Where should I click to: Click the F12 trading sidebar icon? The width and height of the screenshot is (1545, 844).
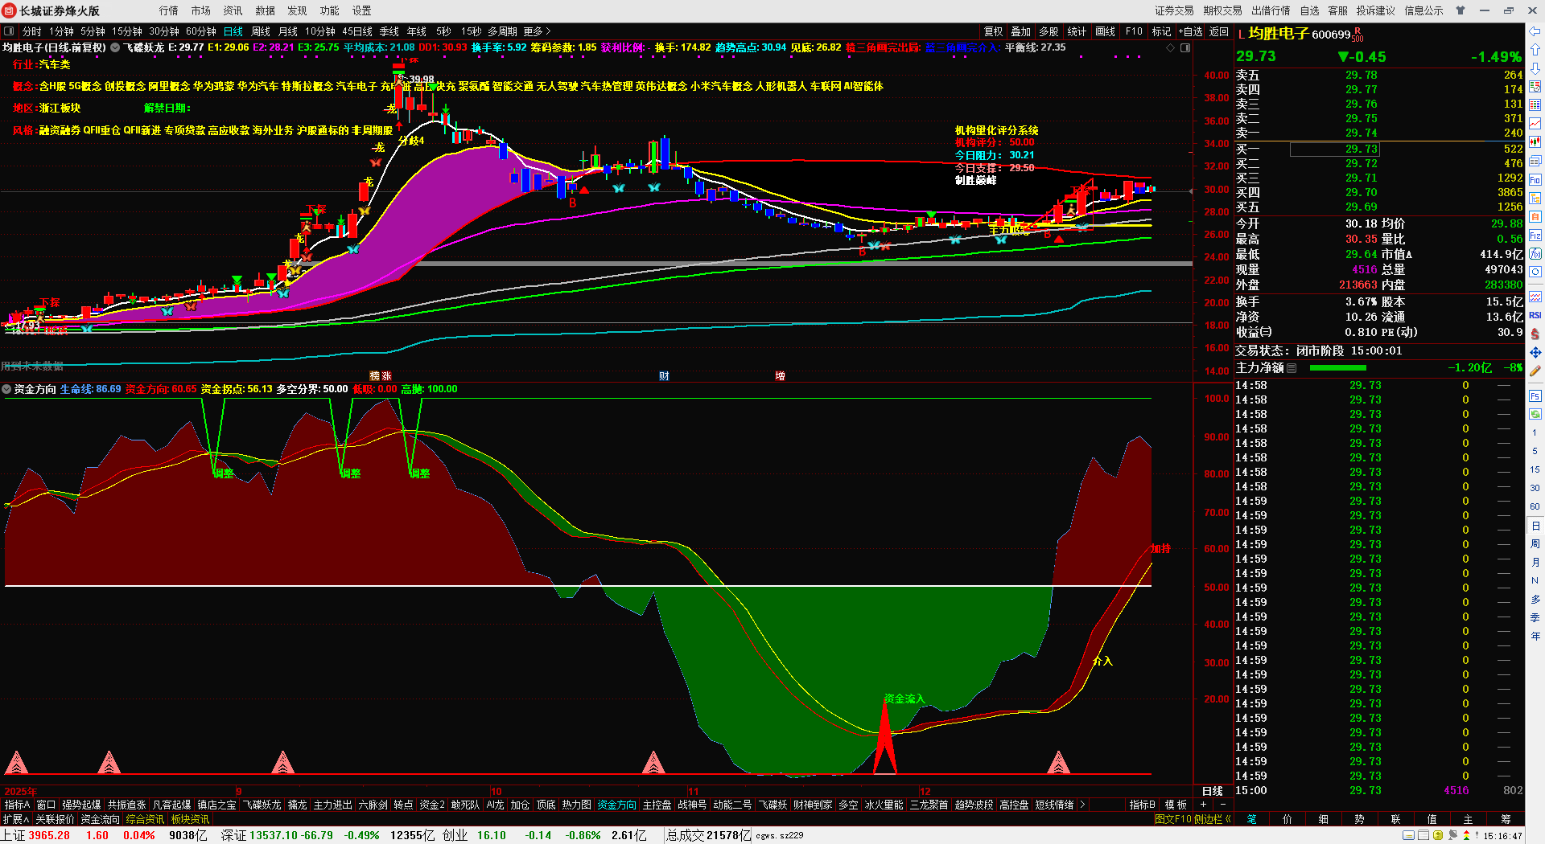point(1535,236)
